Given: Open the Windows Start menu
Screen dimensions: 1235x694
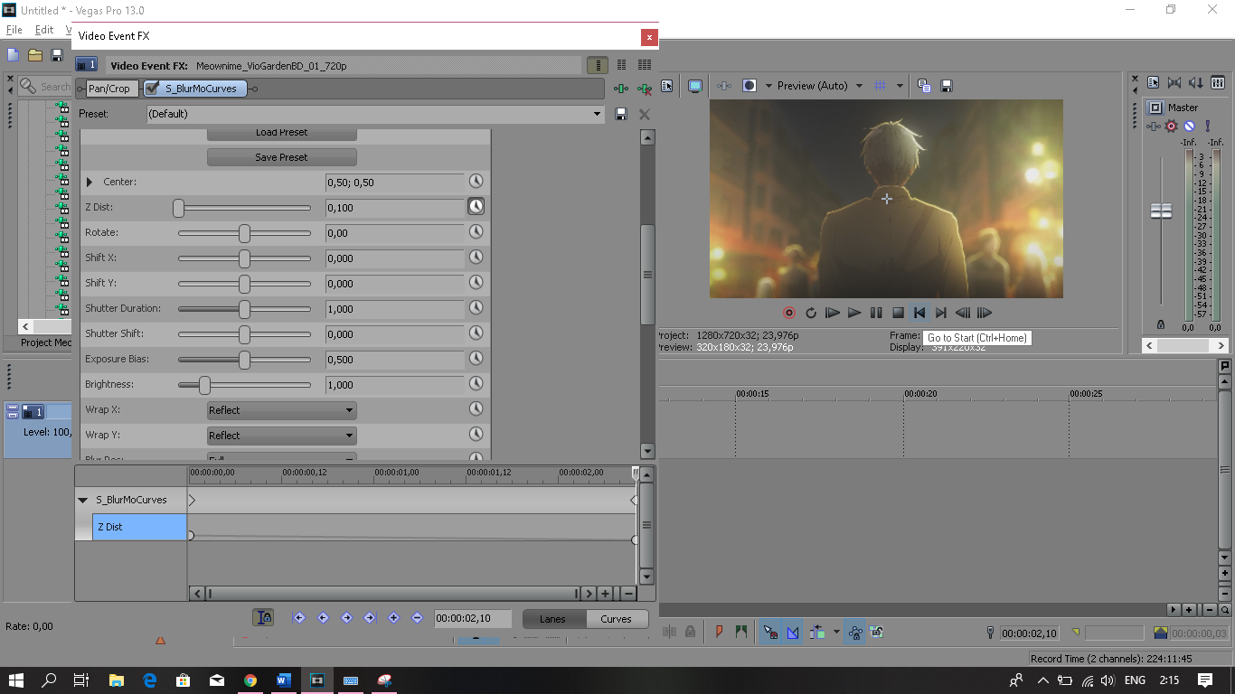Looking at the screenshot, I should point(16,680).
